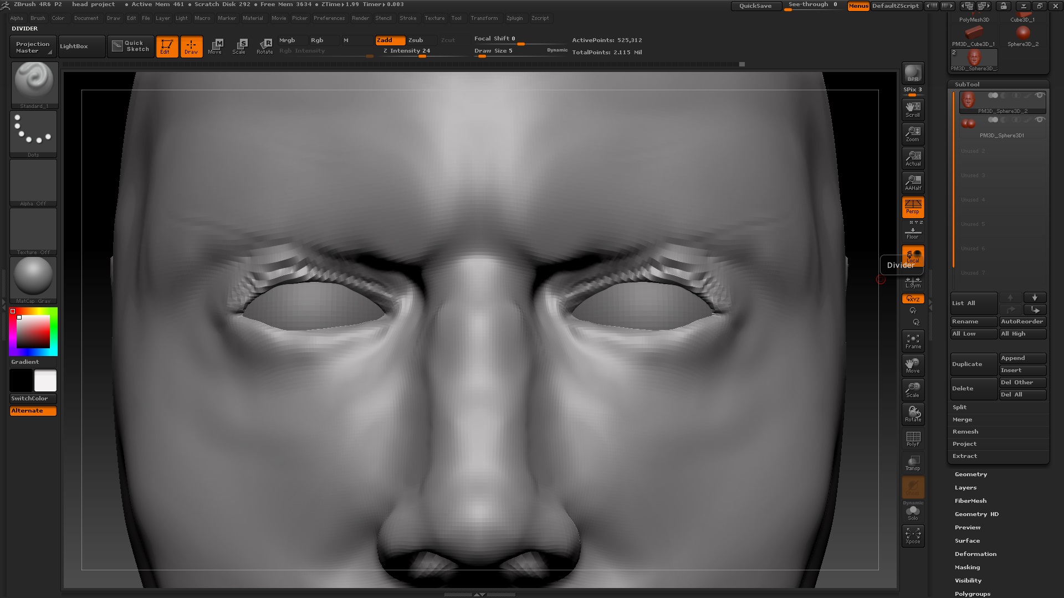Open the MatCap Gray material picker

pos(33,277)
